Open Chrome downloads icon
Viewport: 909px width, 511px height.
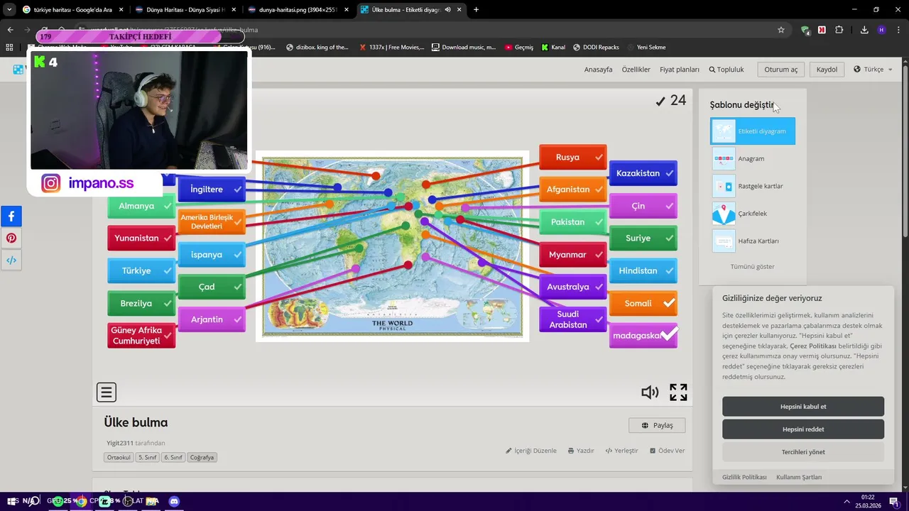click(x=864, y=30)
